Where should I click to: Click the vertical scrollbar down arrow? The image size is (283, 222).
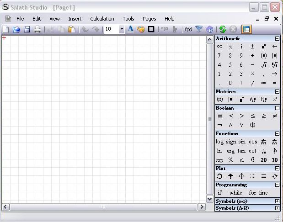(x=209, y=199)
